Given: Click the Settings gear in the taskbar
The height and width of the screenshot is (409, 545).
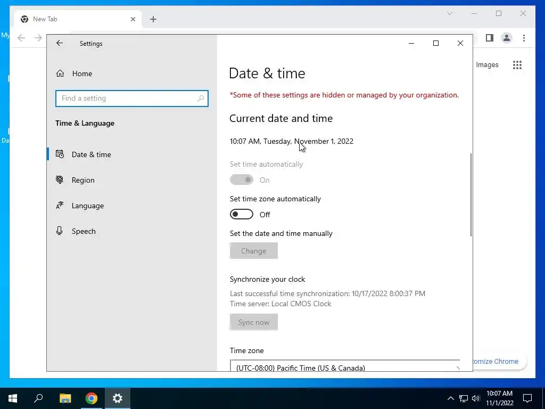Looking at the screenshot, I should (x=118, y=398).
